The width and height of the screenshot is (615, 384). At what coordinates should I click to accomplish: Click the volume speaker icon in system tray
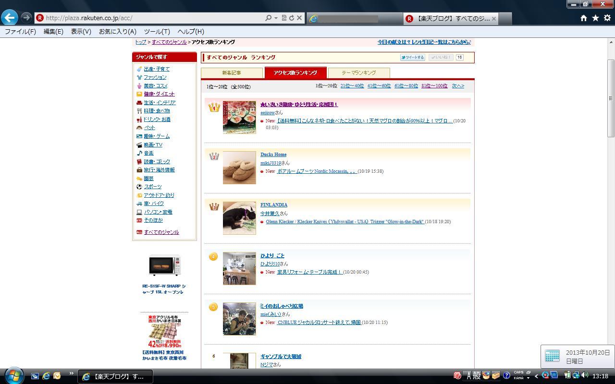coord(585,375)
